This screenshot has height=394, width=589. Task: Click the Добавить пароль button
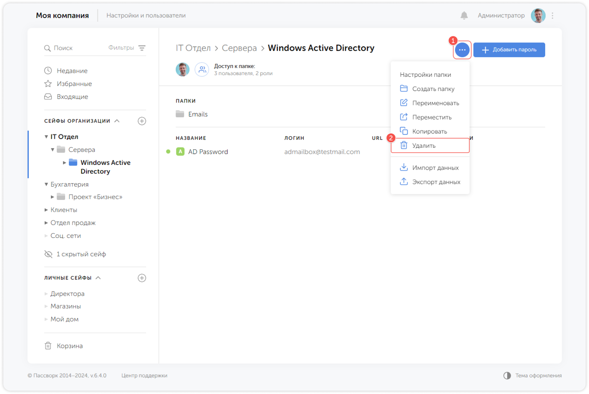(509, 50)
